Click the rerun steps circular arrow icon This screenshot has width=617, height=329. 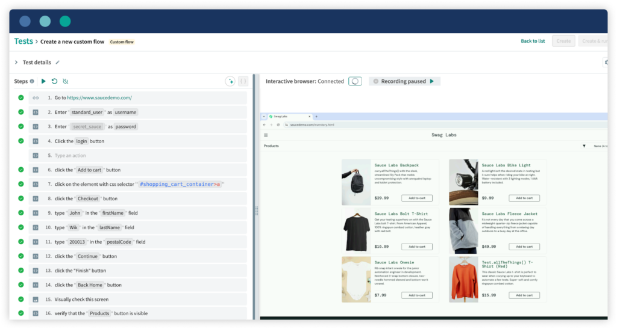click(54, 81)
